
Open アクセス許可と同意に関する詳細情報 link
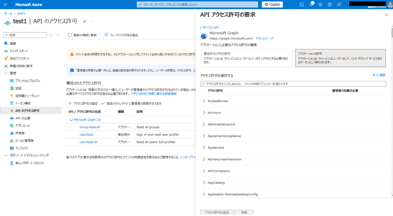[x=153, y=94]
